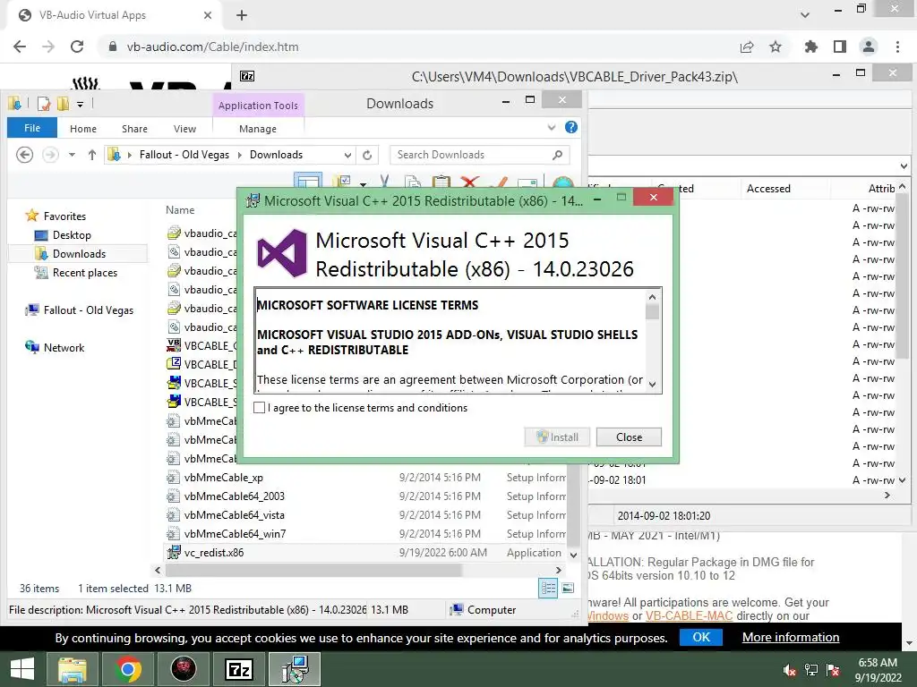This screenshot has width=917, height=687.
Task: Open File Explorer from the taskbar
Action: click(x=72, y=669)
